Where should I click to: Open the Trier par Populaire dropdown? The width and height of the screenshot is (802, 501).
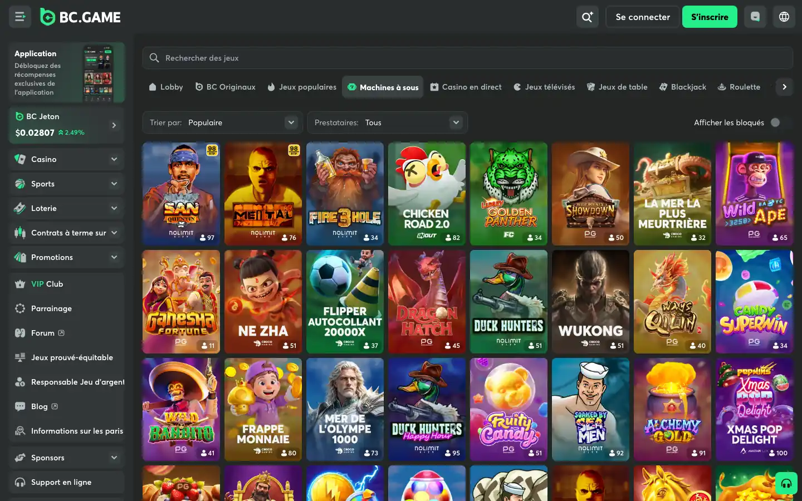[x=223, y=122]
